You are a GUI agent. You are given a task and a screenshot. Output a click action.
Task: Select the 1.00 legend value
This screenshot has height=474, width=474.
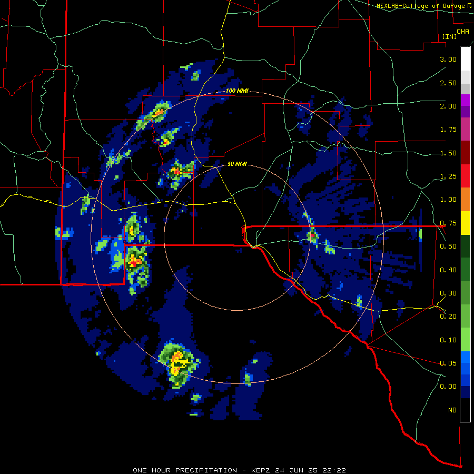[x=448, y=200]
